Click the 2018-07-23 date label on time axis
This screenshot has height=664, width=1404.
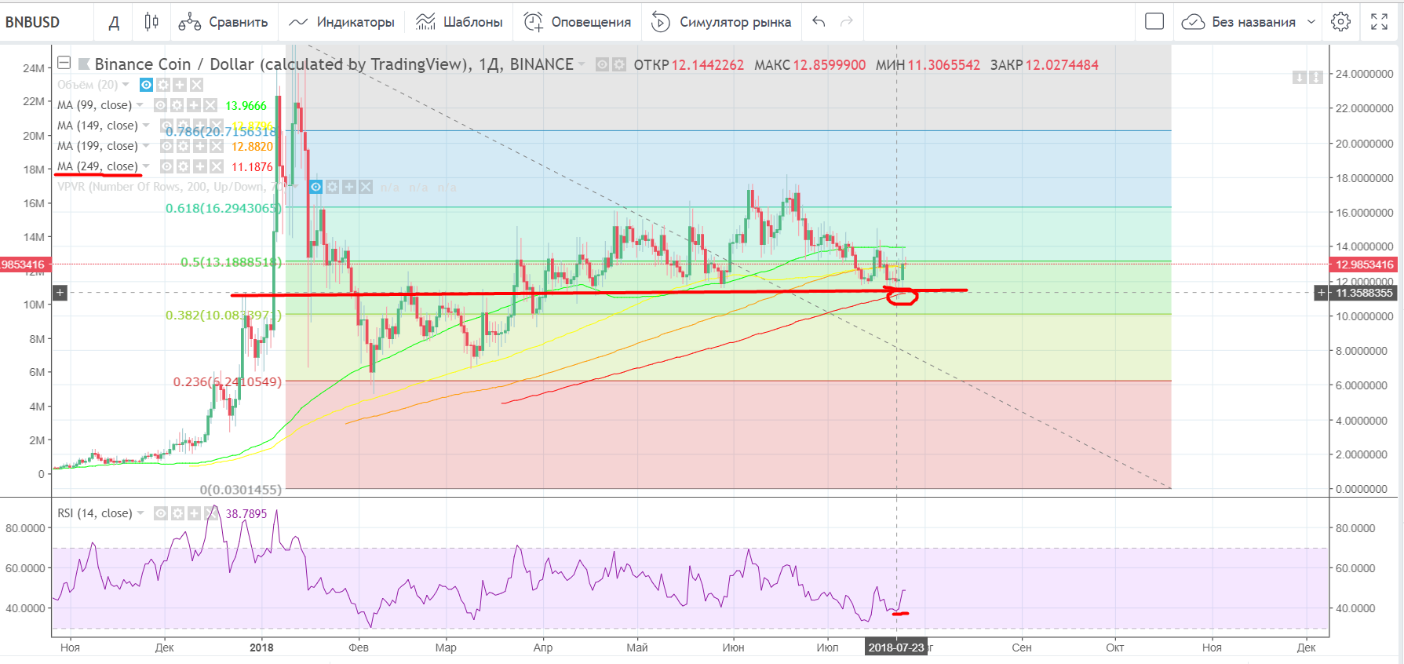tap(896, 648)
